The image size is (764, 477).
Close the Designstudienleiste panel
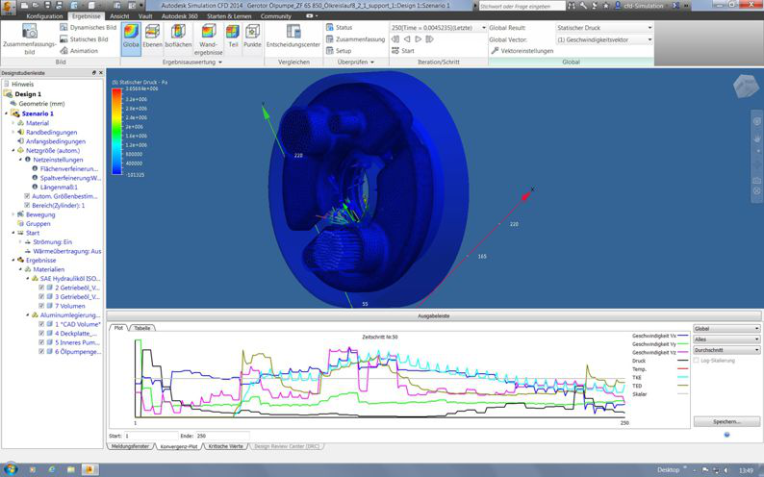point(101,72)
